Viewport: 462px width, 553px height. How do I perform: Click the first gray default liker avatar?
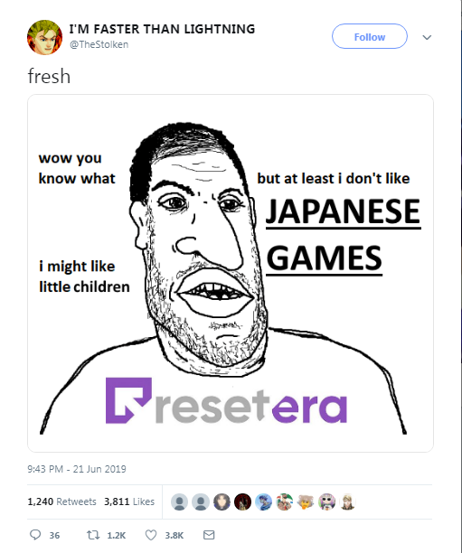[180, 501]
